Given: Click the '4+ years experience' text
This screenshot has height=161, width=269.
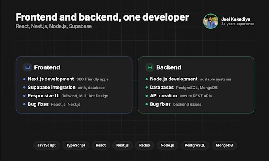Looking at the screenshot, I should pos(238,24).
